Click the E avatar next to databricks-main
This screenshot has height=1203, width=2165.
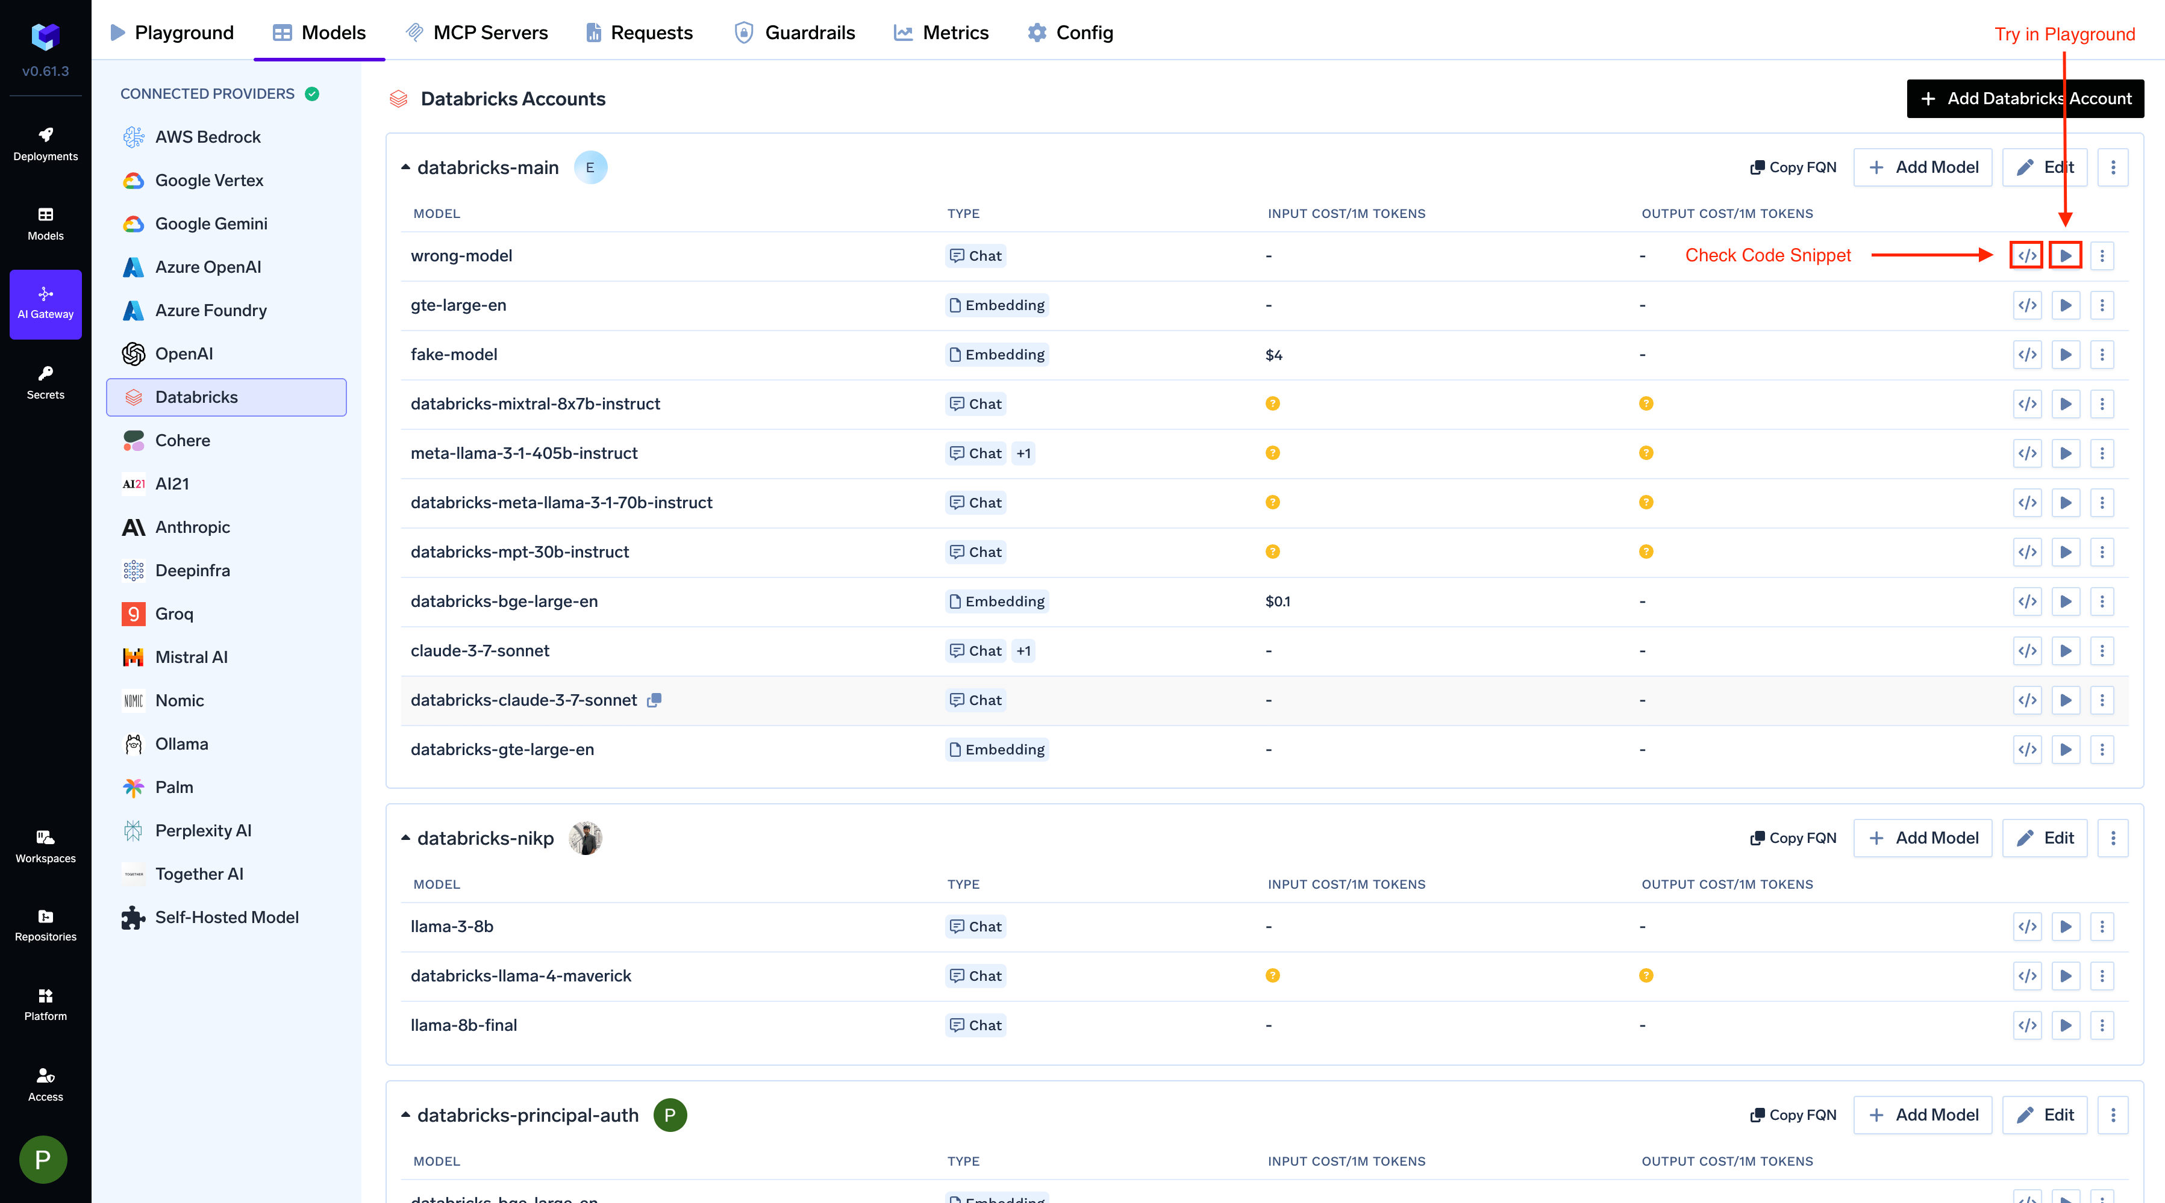click(590, 167)
